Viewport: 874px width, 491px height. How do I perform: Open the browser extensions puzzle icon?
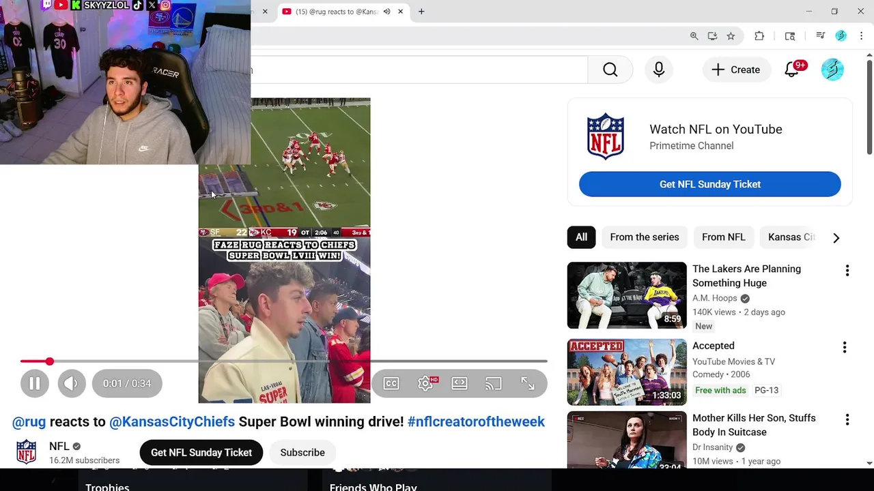pos(759,36)
